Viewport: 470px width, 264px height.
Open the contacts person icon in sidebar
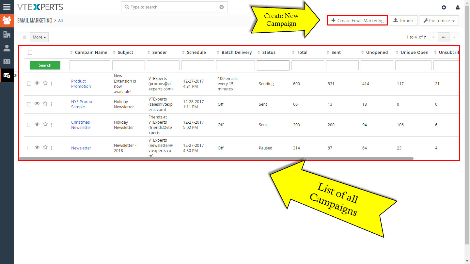(7, 48)
